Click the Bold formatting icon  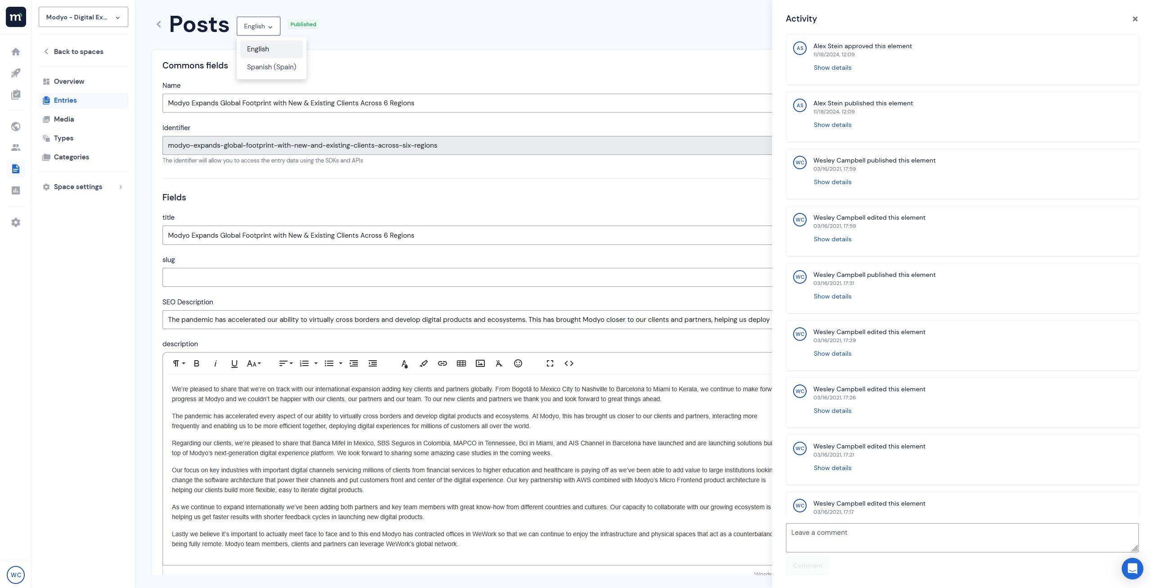point(196,364)
